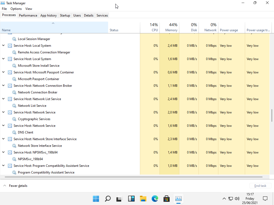
Task: Collapse Service Host: NPSMSvc_198b94 group
Action: point(3,152)
